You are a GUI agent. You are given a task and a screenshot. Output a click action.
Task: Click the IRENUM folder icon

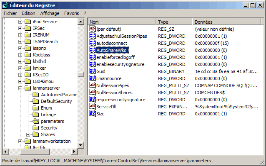coord(28,35)
